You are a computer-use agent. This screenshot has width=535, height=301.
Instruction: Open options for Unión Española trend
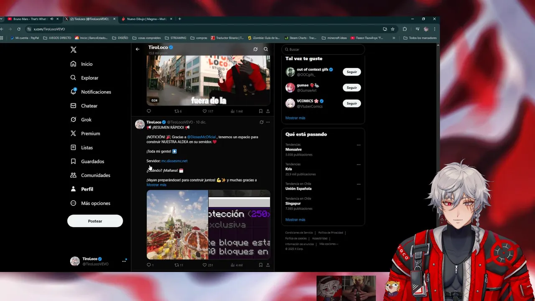tap(359, 184)
